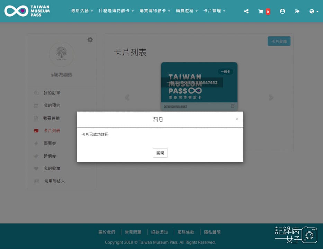
Task: Dismiss the 訊息 dialog with the X
Action: [x=237, y=119]
